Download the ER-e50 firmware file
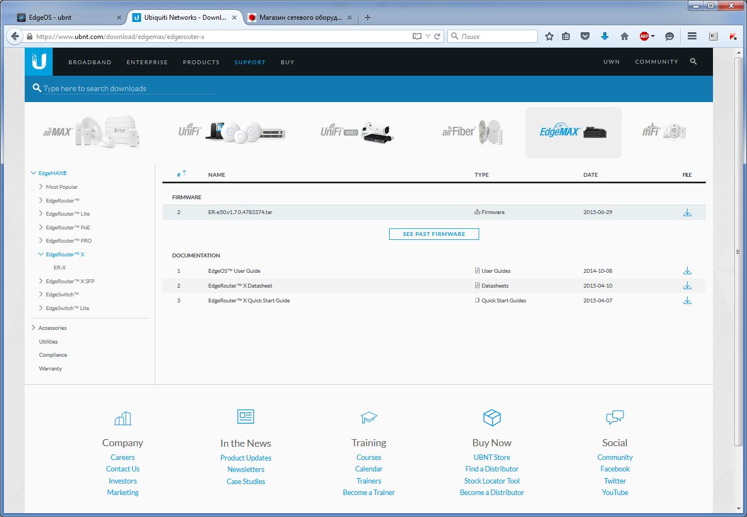 [687, 212]
